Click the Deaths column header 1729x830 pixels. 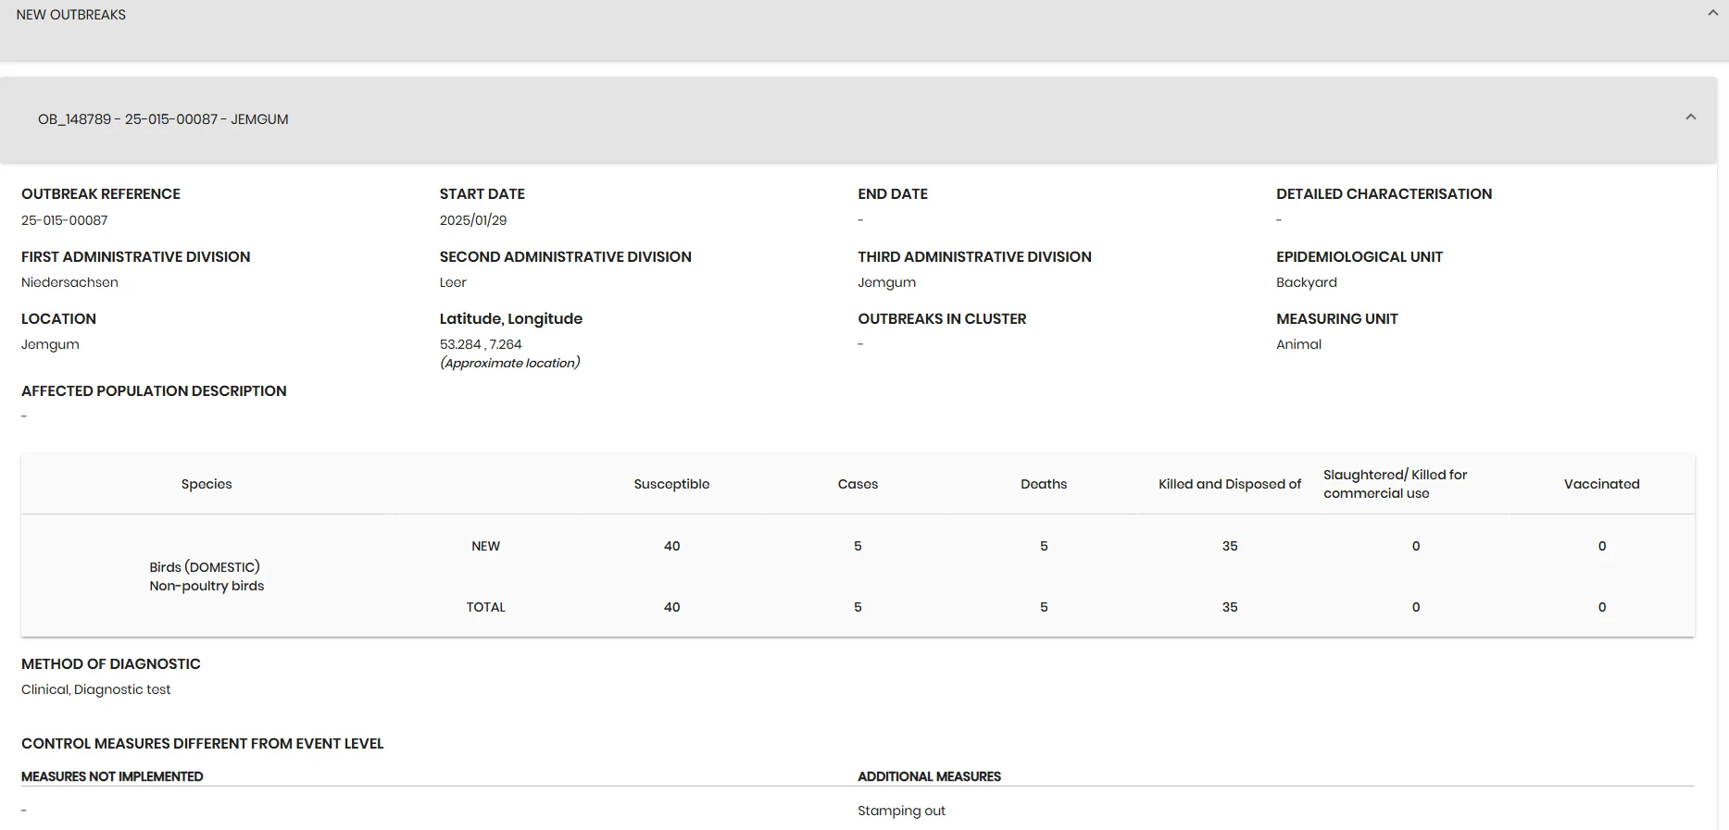click(x=1044, y=484)
